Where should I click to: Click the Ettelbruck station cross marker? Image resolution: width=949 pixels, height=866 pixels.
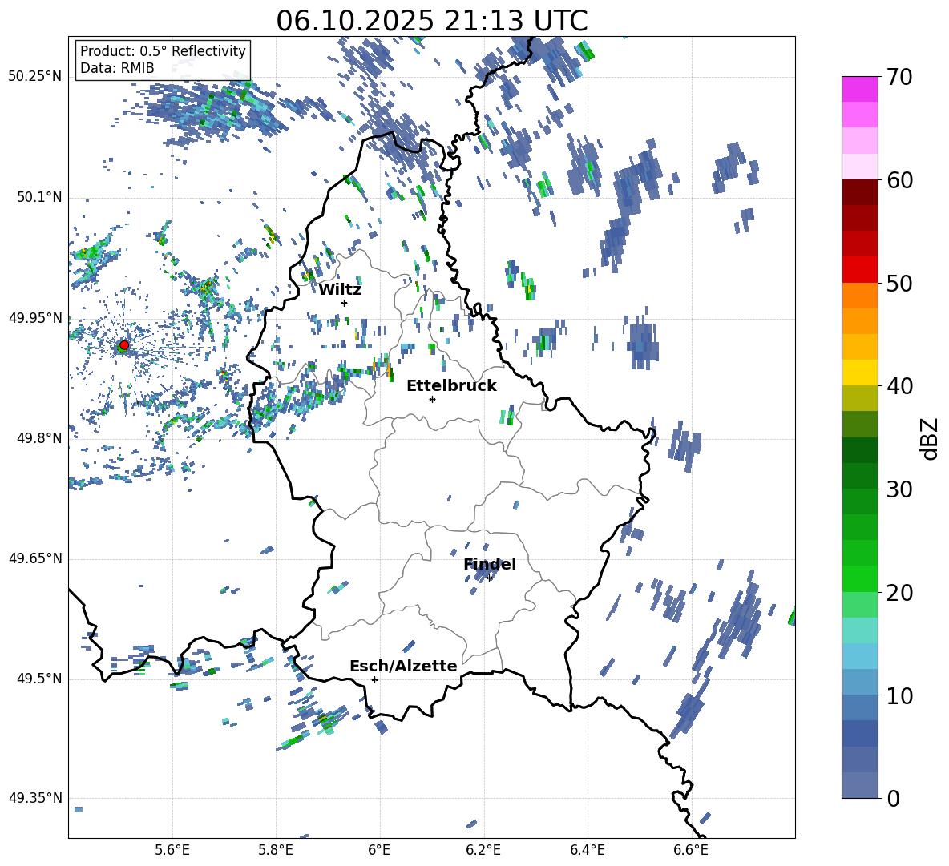[x=432, y=399]
